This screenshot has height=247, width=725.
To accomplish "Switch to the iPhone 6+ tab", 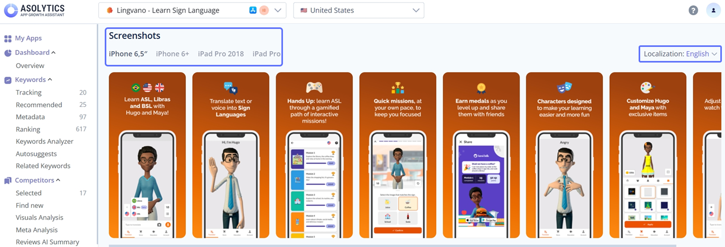I will tap(172, 54).
